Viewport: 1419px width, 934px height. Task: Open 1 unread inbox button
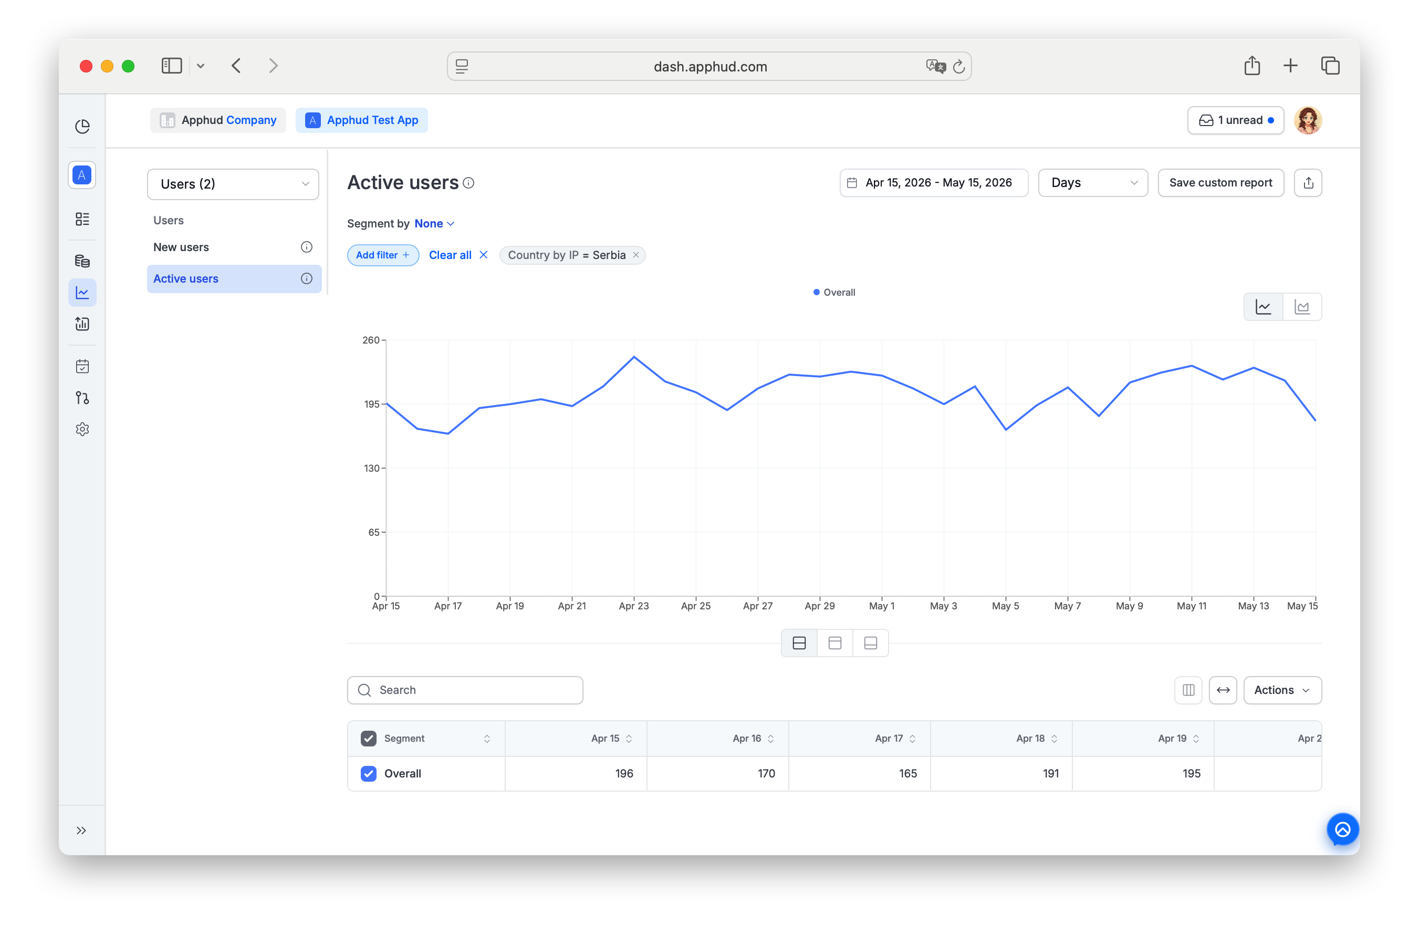[1235, 120]
